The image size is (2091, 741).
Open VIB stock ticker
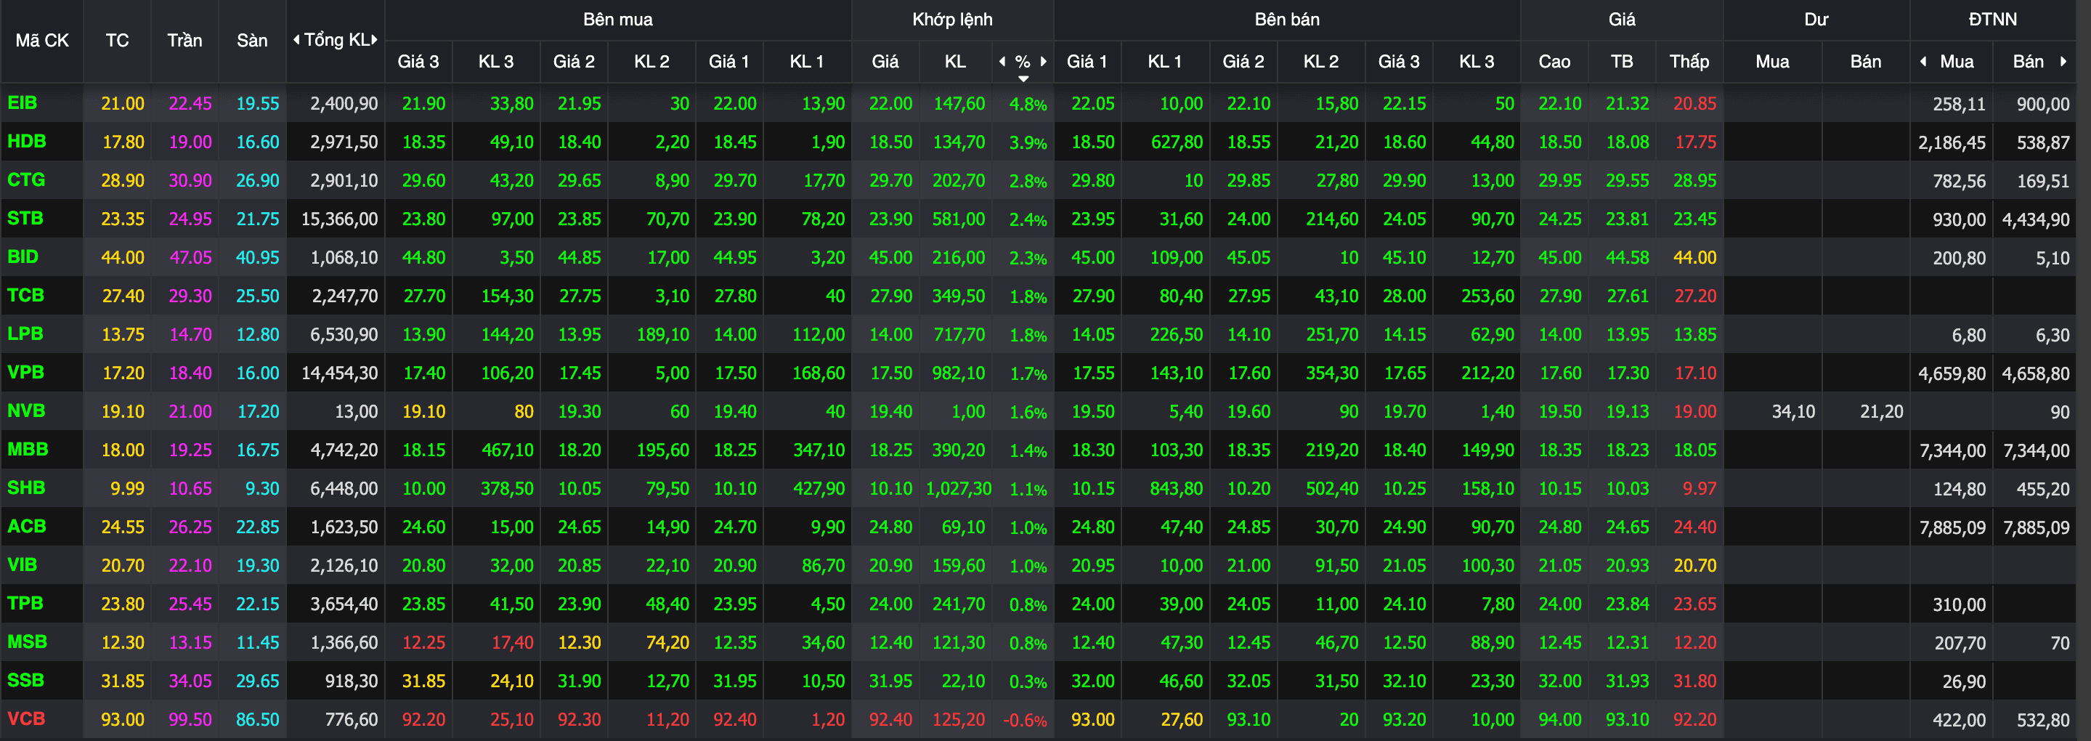click(x=22, y=565)
